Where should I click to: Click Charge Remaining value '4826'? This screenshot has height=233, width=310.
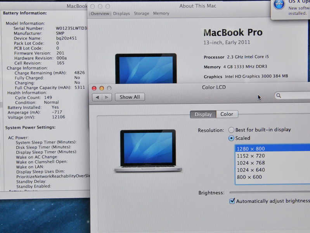(80, 73)
